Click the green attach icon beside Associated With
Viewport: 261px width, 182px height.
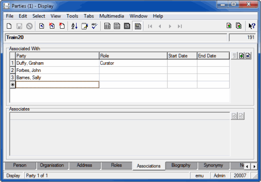(241, 56)
